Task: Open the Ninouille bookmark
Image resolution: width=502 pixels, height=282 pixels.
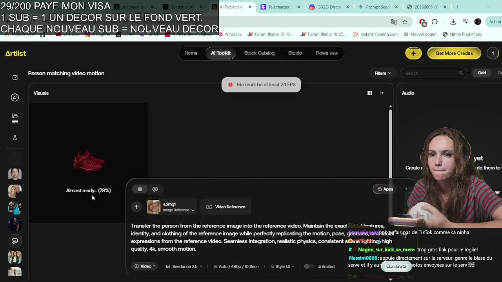Action: pyautogui.click(x=230, y=34)
